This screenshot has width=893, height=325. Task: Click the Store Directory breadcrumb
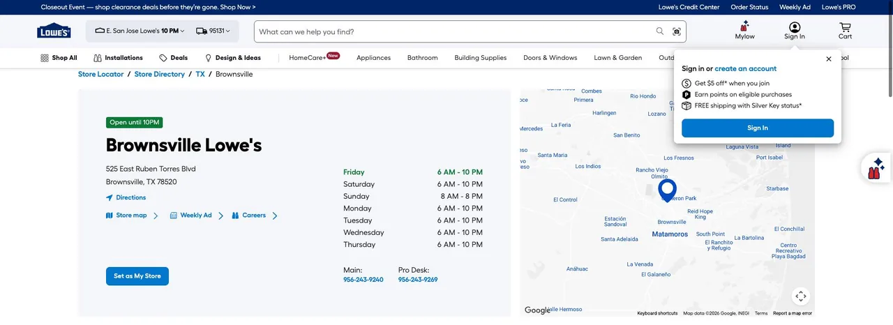pos(160,74)
